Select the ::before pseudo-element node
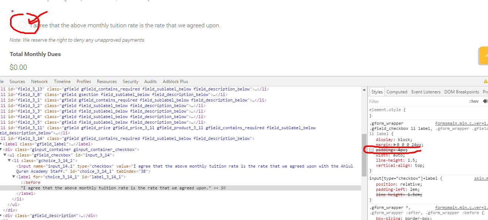 pos(30,182)
